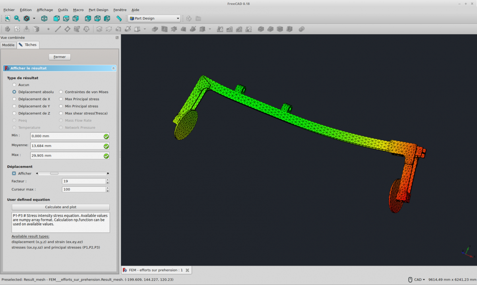Screen dimensions: 477x285
Task: Collapse the Afficher le résultat section
Action: tap(114, 68)
